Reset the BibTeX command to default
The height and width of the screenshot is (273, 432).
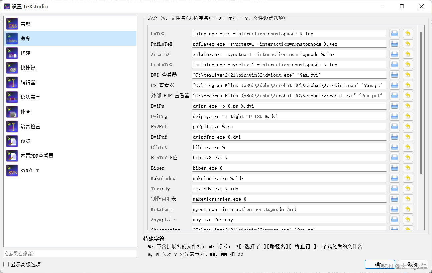point(408,147)
